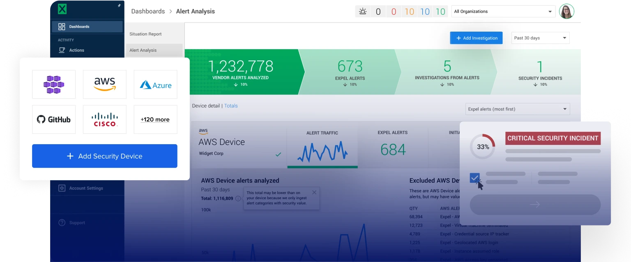This screenshot has height=262, width=631.
Task: Click the 5 Investigations From Alerts tile
Action: click(447, 72)
